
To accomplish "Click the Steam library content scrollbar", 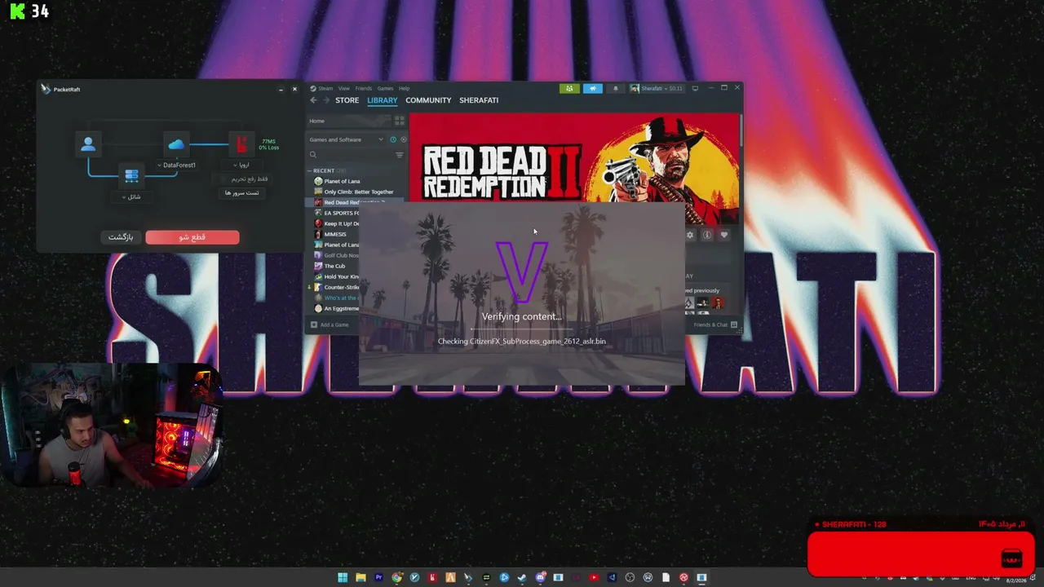I will [741, 130].
